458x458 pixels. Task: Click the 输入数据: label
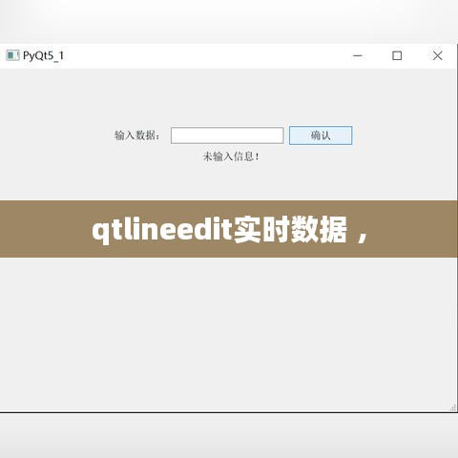(x=136, y=135)
